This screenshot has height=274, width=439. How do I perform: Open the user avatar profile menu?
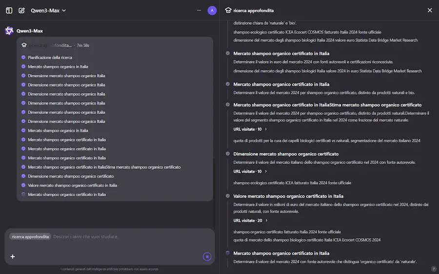tap(212, 10)
